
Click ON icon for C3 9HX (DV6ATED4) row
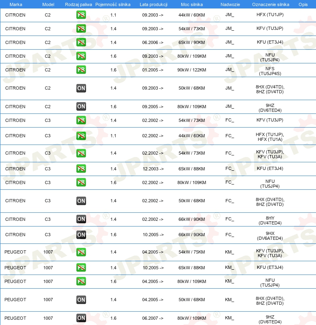(81, 235)
